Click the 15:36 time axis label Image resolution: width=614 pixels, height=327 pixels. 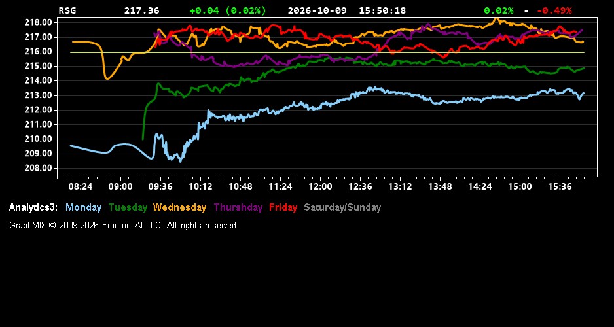tap(560, 186)
